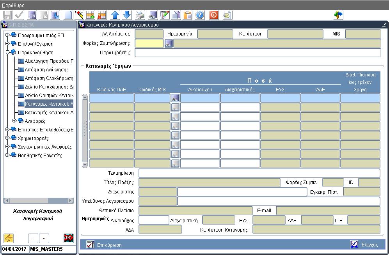
Task: Click the minus collapse-all button in sidebar
Action: (x=44, y=238)
